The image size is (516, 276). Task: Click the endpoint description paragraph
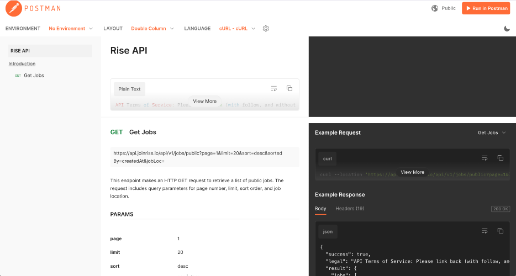click(197, 188)
